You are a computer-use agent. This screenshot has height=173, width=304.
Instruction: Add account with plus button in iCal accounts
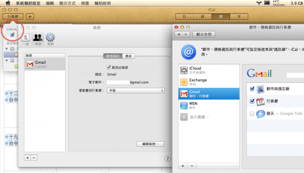click(x=28, y=158)
